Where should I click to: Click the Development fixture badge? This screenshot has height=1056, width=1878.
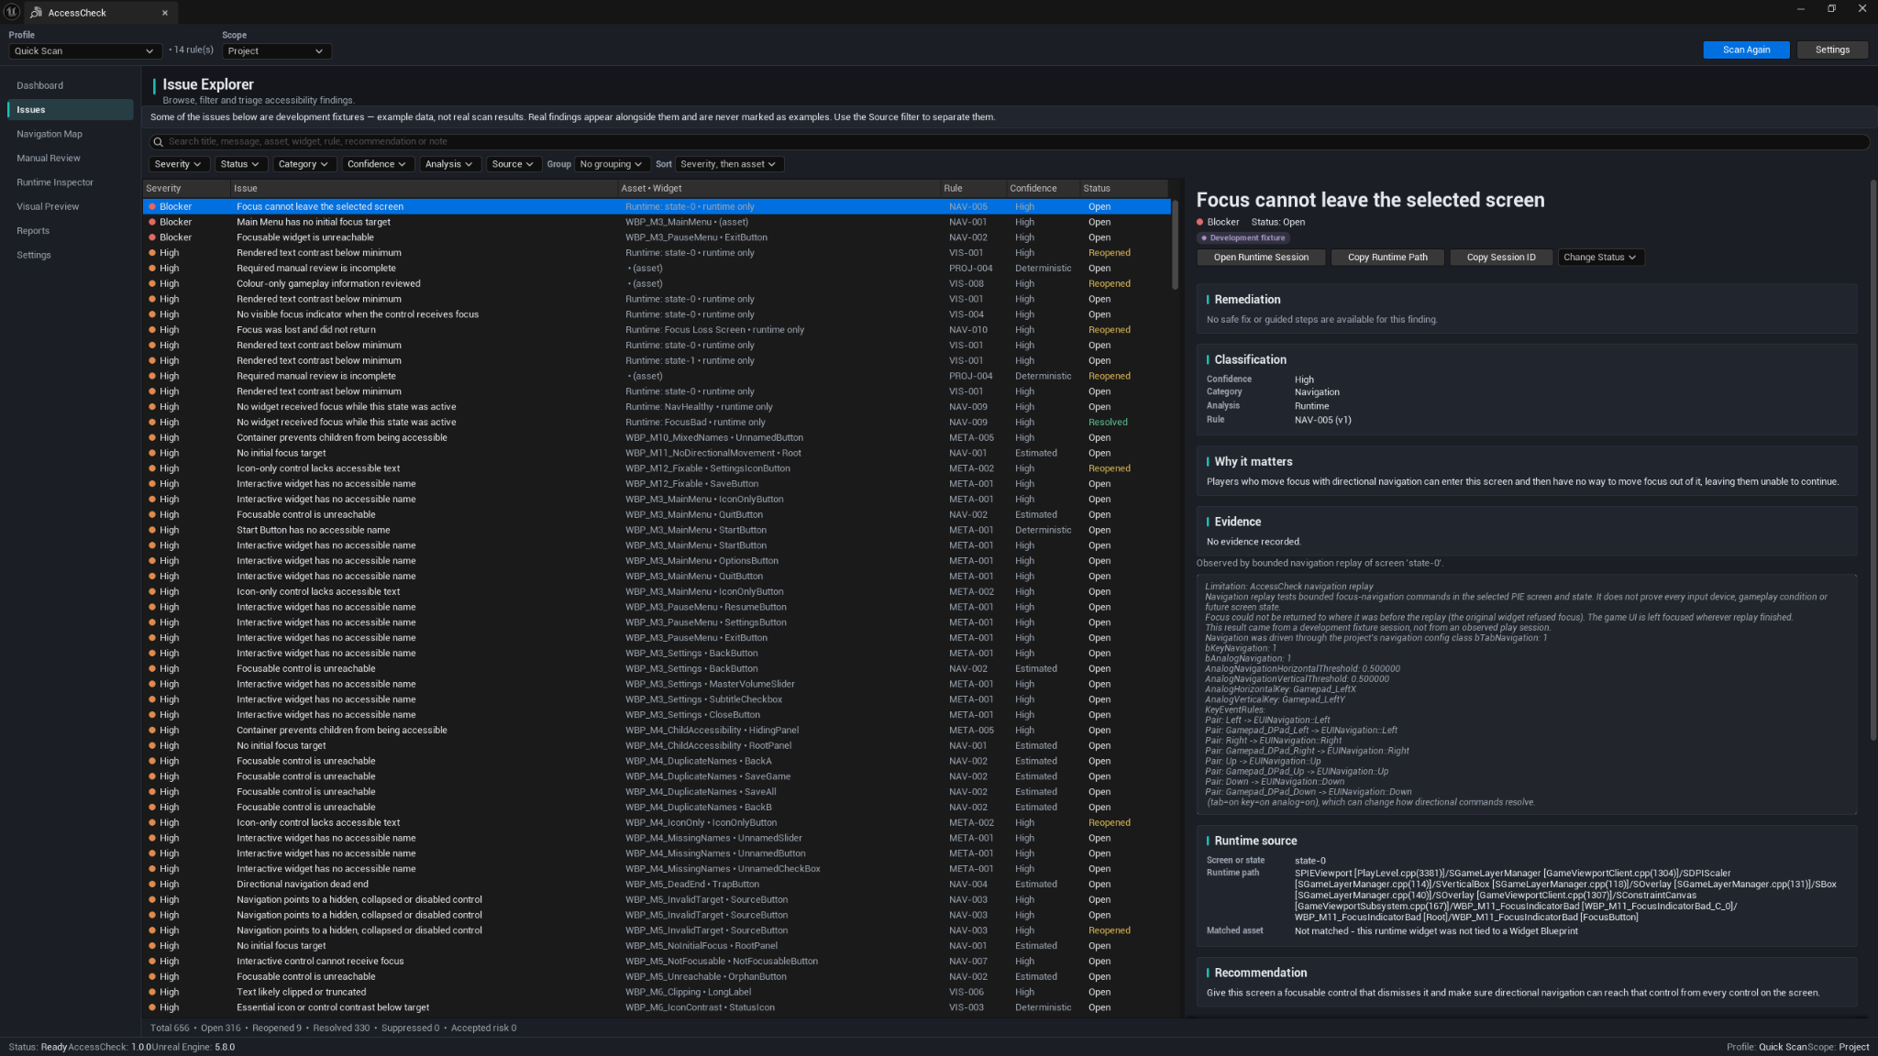(x=1243, y=238)
